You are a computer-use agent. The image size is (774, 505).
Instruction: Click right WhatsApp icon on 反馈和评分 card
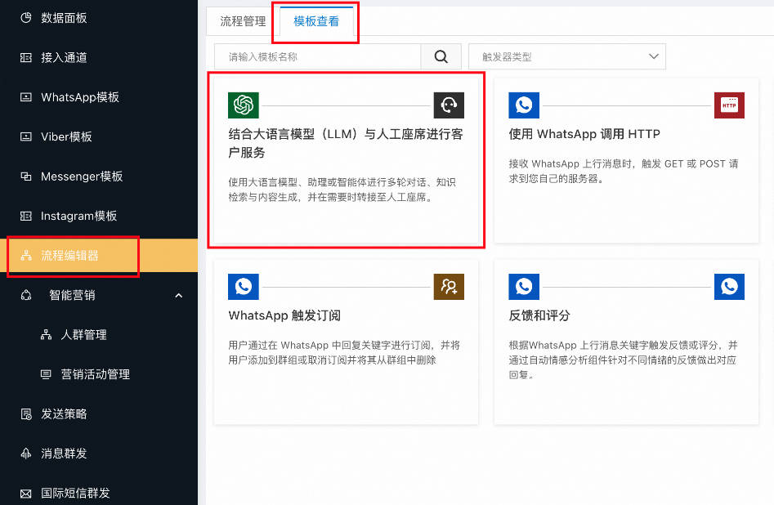(729, 287)
